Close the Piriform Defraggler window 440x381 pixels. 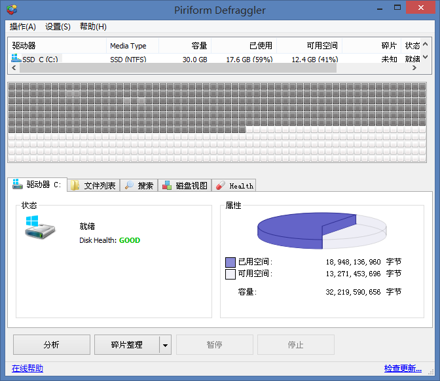420,8
